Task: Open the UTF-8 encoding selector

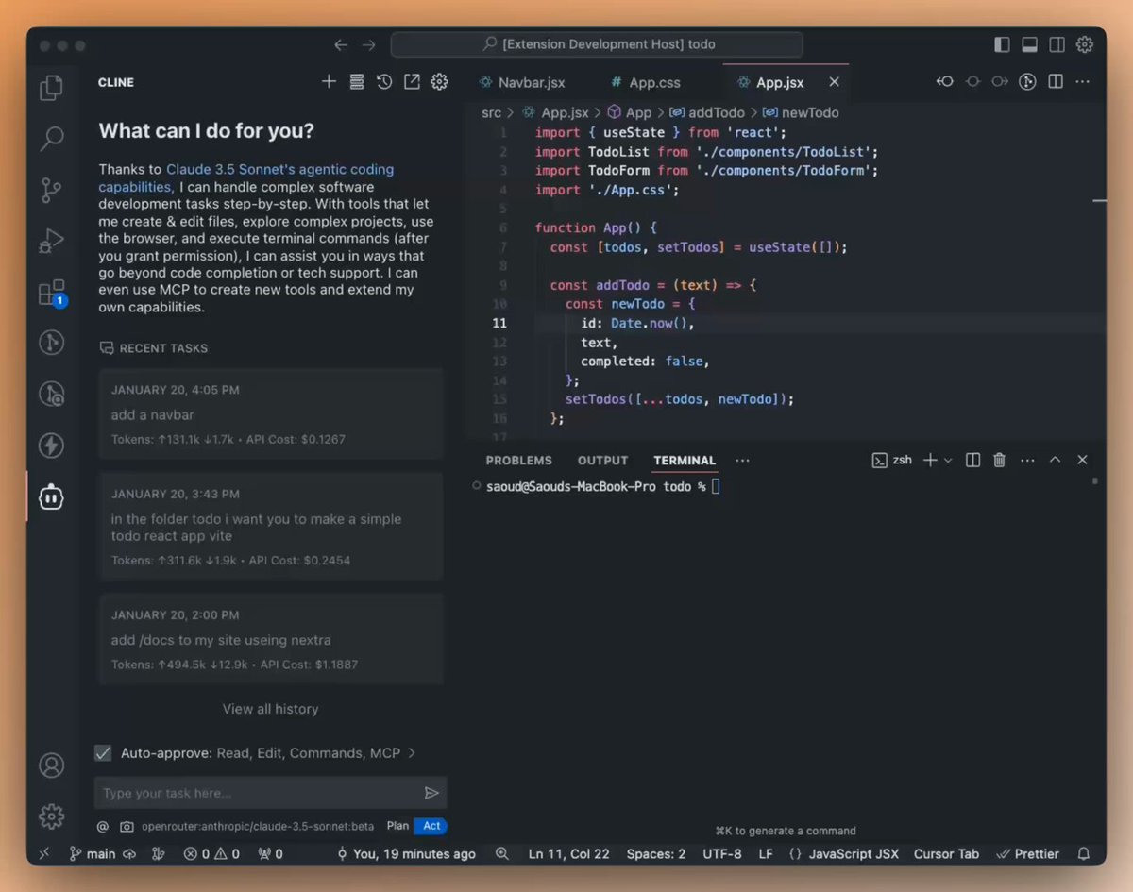Action: [722, 853]
